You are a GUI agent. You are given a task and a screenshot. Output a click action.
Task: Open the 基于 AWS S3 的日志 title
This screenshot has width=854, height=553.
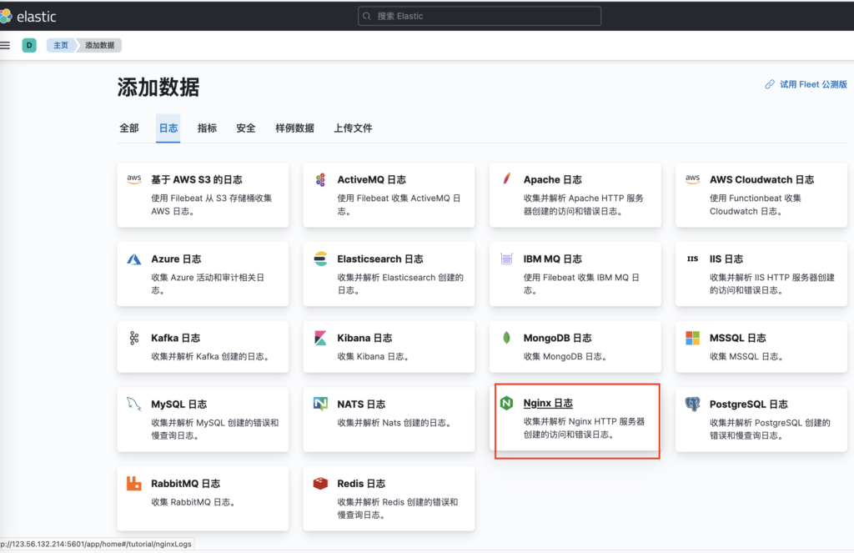pyautogui.click(x=197, y=179)
